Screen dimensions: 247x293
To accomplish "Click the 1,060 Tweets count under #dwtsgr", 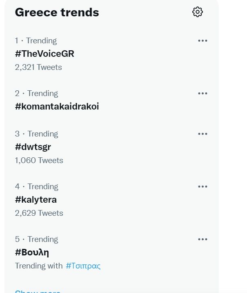I will (x=39, y=160).
